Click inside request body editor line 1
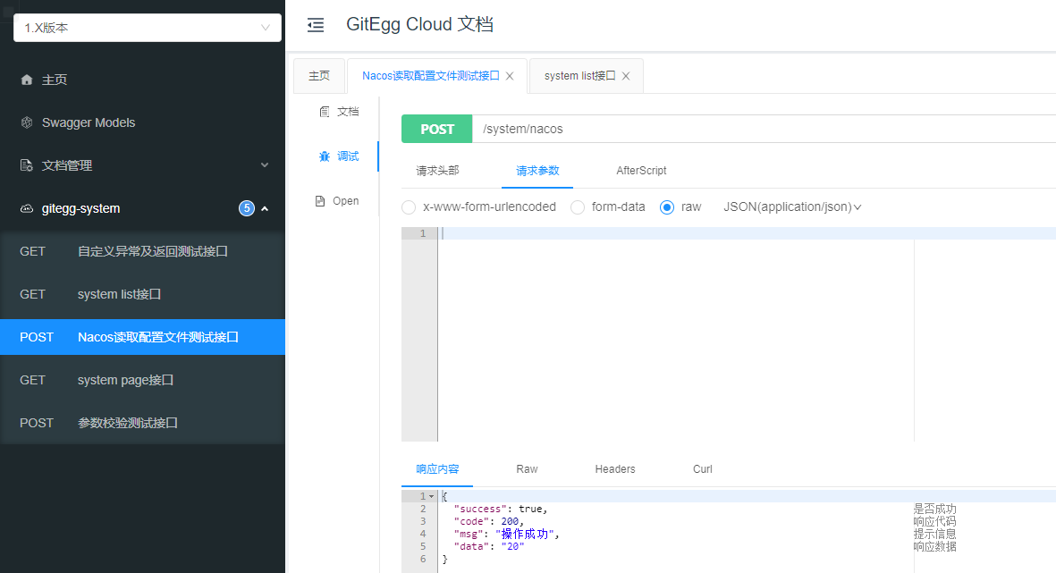The image size is (1056, 573). click(748, 233)
